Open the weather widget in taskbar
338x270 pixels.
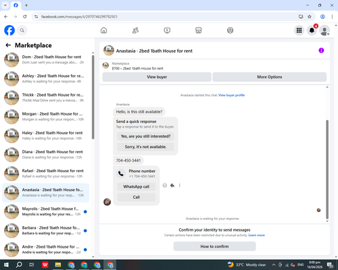(x=247, y=265)
